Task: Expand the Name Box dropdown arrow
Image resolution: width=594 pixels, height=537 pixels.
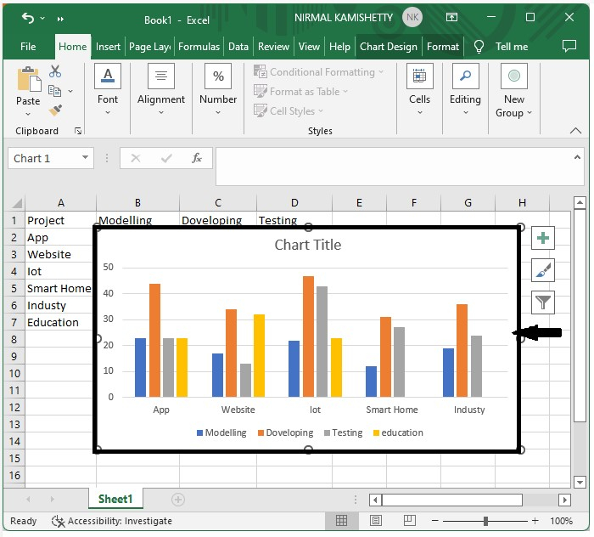Action: (86, 158)
